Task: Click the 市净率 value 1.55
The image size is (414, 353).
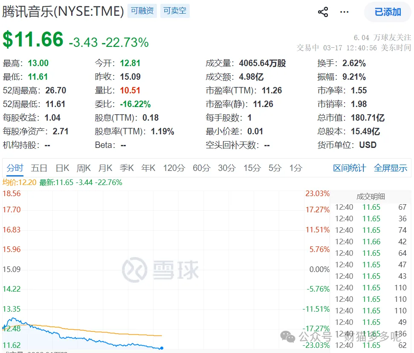Action: pos(359,90)
